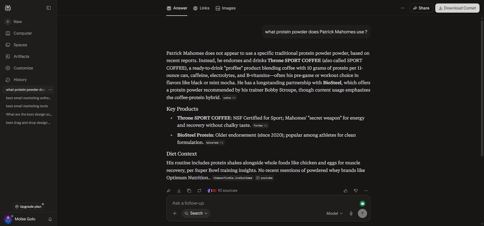Viewport: 484px width, 226px height.
Task: Open notifications bell icon
Action: coord(50,219)
